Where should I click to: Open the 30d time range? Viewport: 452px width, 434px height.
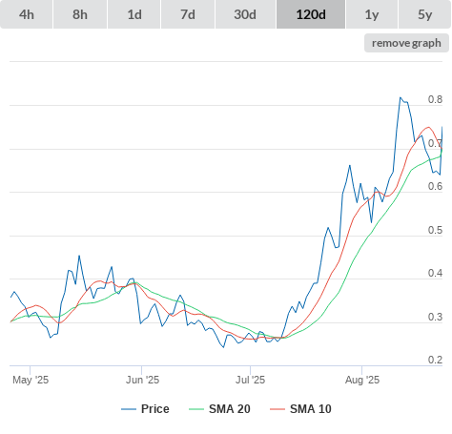(x=245, y=14)
